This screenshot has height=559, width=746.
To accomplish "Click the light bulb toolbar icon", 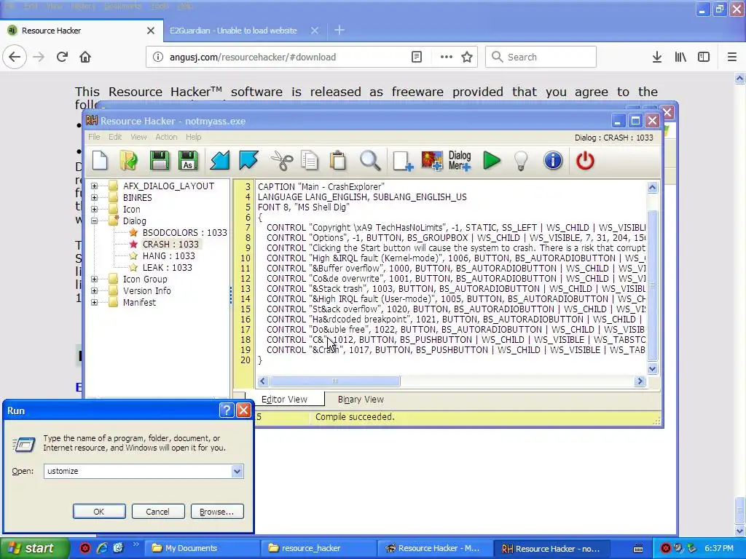I will pyautogui.click(x=521, y=161).
